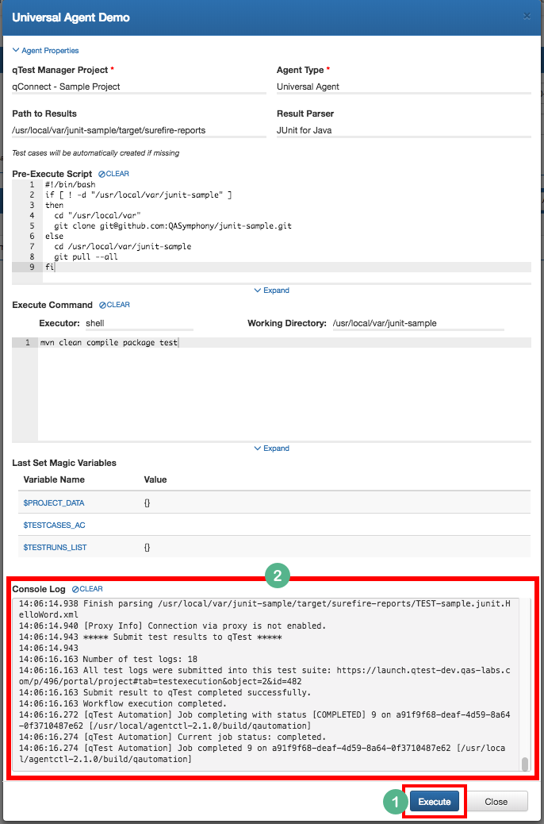The image size is (544, 824).
Task: Clear the Execute Command
Action: coord(114,305)
